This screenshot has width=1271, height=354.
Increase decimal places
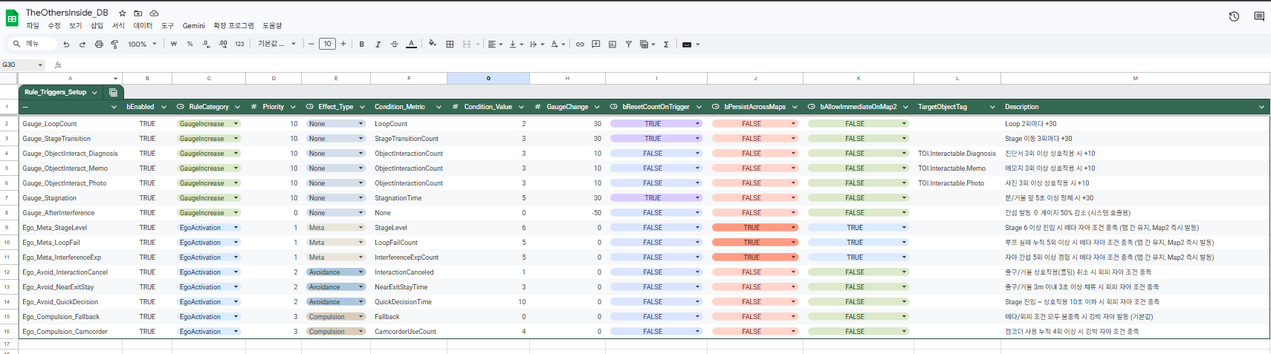(x=223, y=45)
